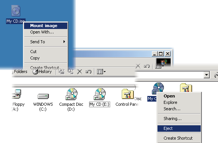Screen dimensions: 218x143
Task: Minimize the upper Explorer window
Action: [154, 54]
